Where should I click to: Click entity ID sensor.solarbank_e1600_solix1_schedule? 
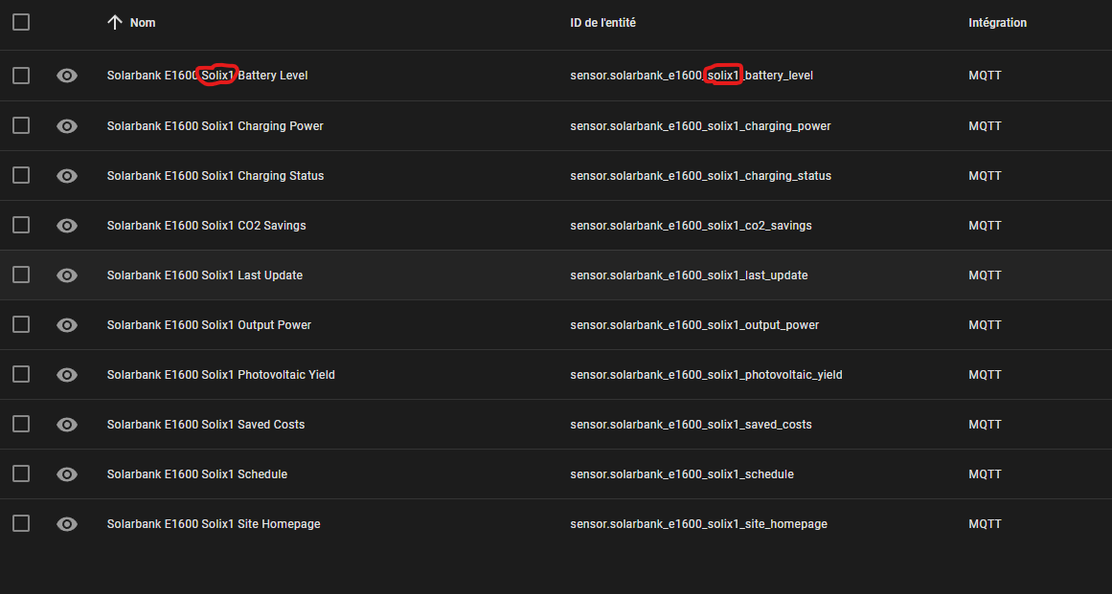coord(682,474)
